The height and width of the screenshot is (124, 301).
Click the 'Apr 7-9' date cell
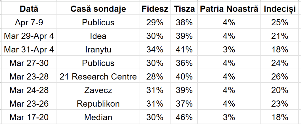[29, 22]
